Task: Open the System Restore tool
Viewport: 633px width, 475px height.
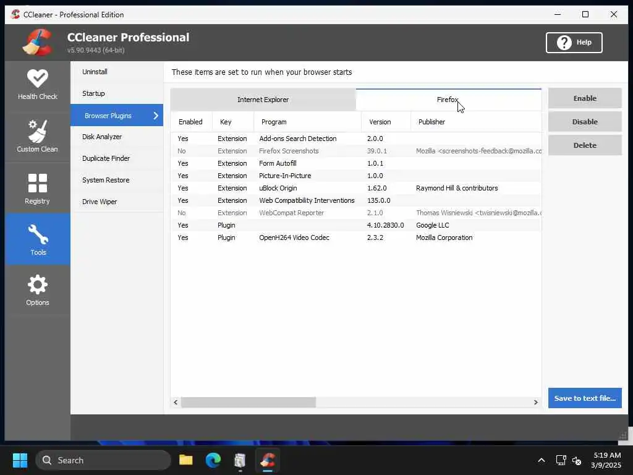Action: pyautogui.click(x=117, y=180)
